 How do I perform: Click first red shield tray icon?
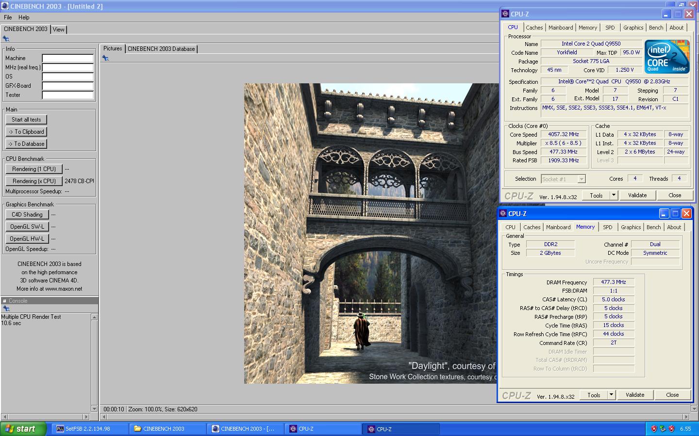pyautogui.click(x=654, y=429)
